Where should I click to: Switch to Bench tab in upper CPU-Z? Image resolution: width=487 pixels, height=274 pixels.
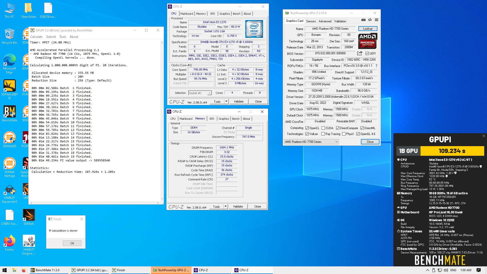tap(236, 14)
